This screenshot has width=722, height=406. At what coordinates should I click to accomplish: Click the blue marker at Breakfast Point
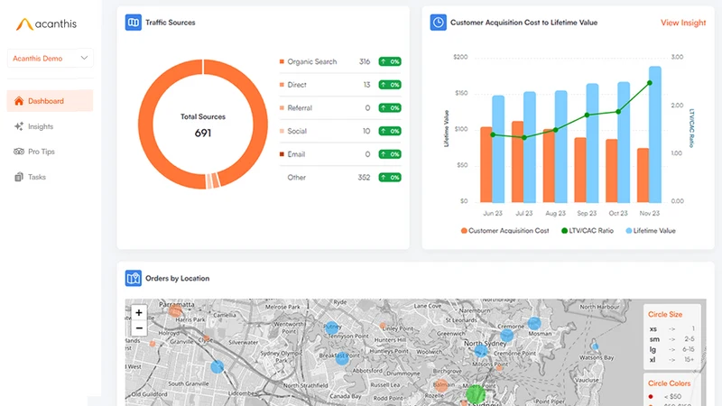342,358
